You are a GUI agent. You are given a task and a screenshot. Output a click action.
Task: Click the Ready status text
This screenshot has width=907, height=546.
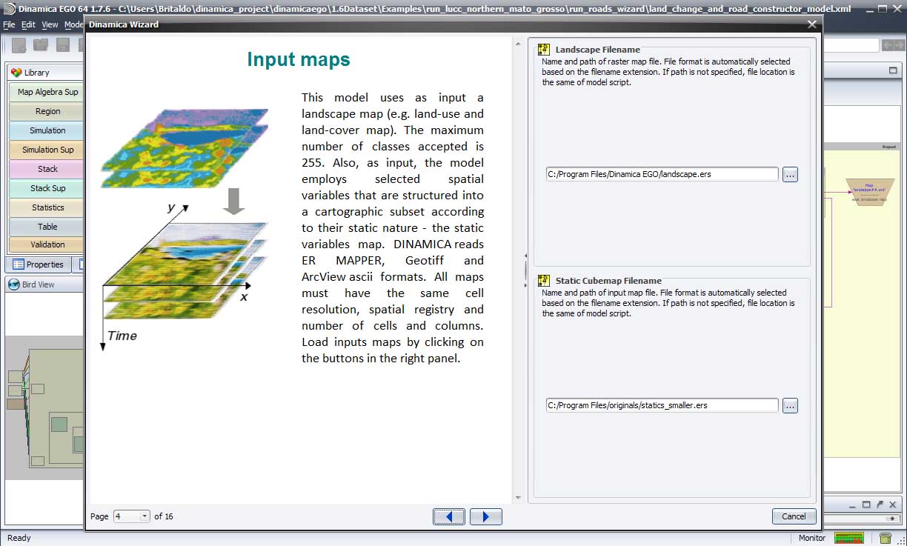tap(19, 538)
